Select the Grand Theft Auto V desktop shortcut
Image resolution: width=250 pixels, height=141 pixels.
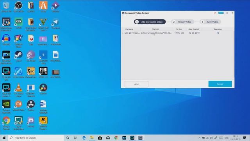43,25
